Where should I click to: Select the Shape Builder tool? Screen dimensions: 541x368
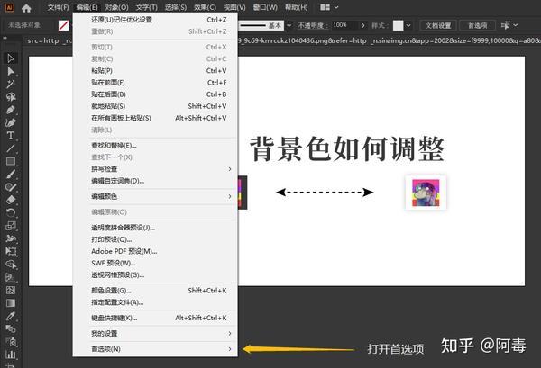point(11,265)
